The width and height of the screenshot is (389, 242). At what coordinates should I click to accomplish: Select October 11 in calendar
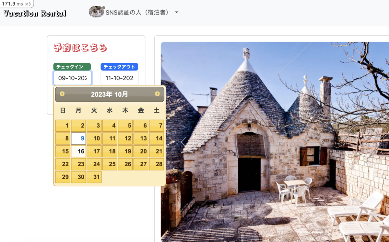[110, 138]
